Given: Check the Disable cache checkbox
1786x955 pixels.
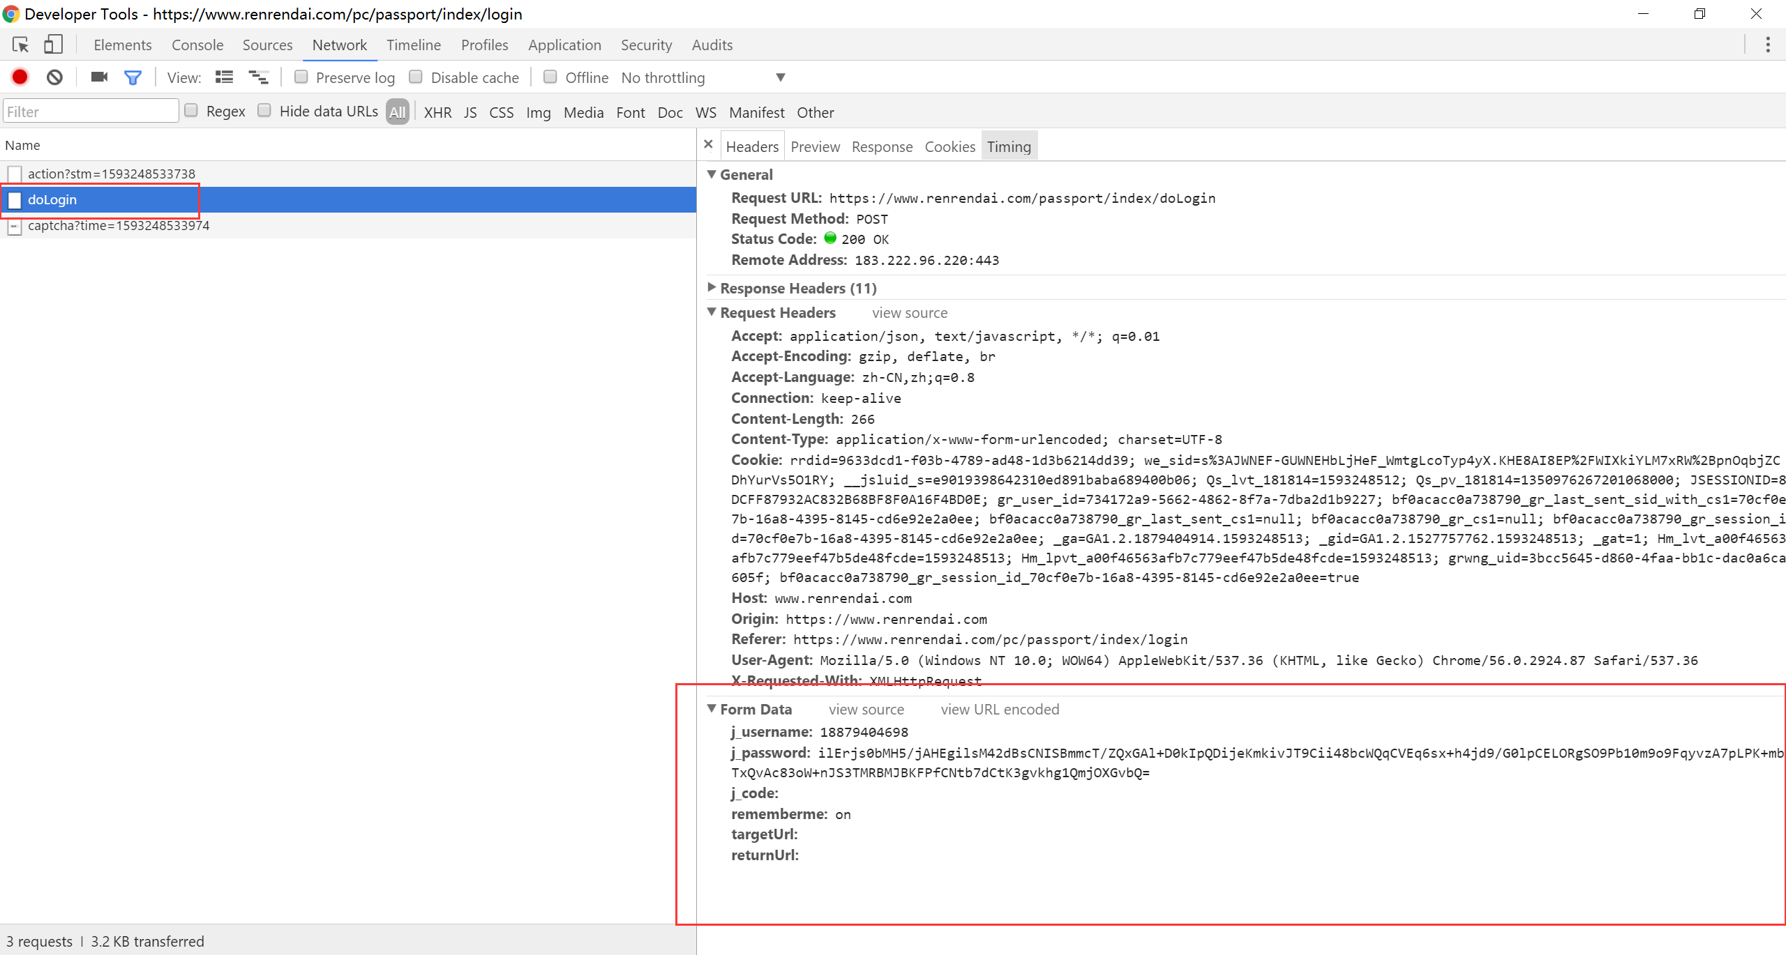Looking at the screenshot, I should click(x=416, y=77).
